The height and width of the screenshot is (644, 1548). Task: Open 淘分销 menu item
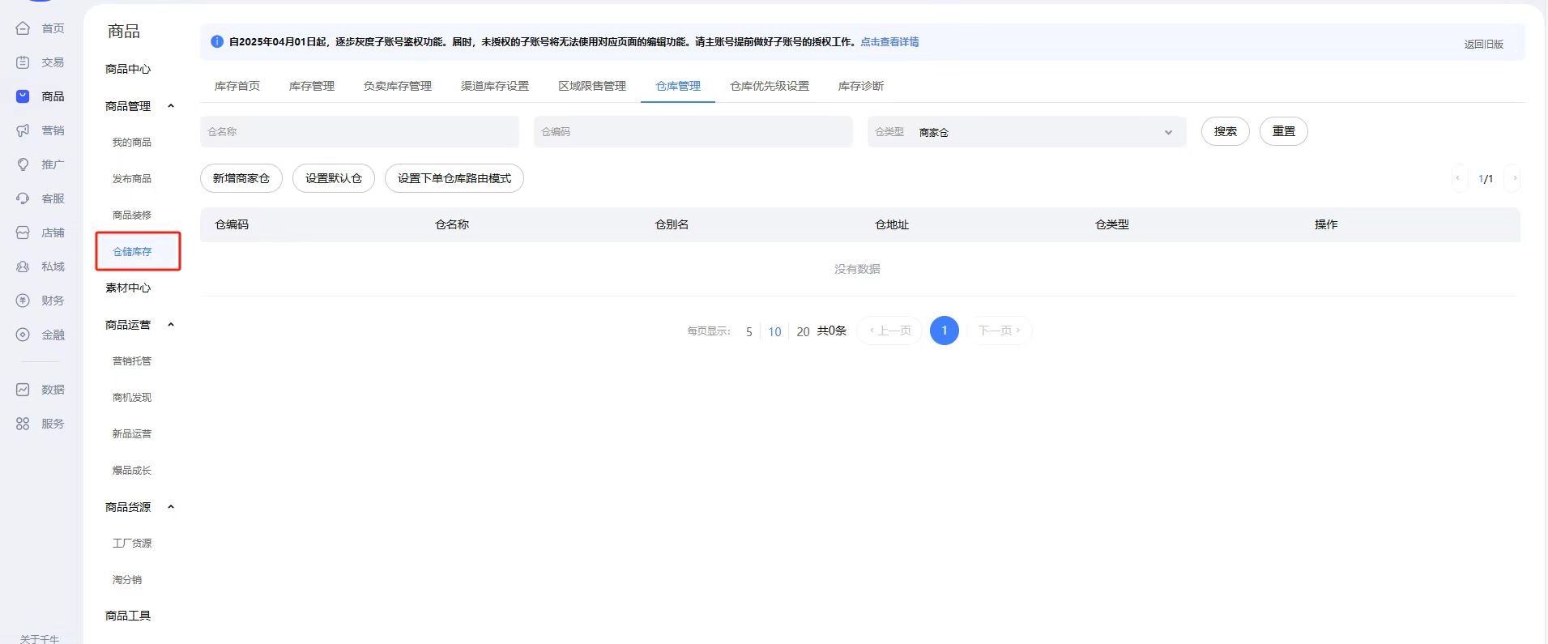127,580
